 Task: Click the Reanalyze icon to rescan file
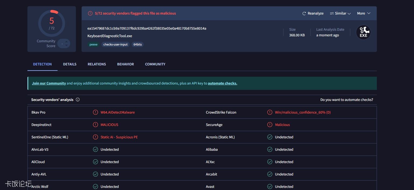[304, 13]
